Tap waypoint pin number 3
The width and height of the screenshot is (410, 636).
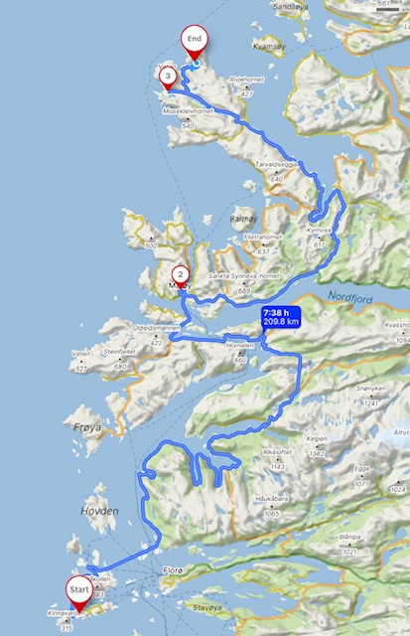[168, 79]
